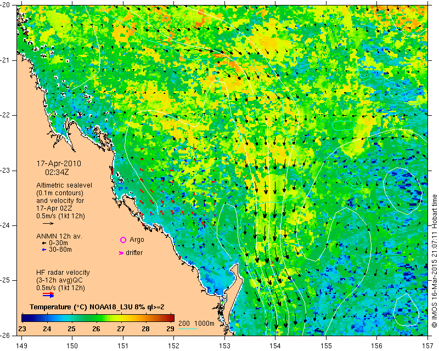Click the '(0.1m contours)' text
Viewport: 439px width, 351px height.
click(x=60, y=193)
